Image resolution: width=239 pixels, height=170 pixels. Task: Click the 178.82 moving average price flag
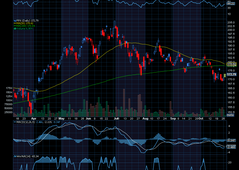pos(232,64)
